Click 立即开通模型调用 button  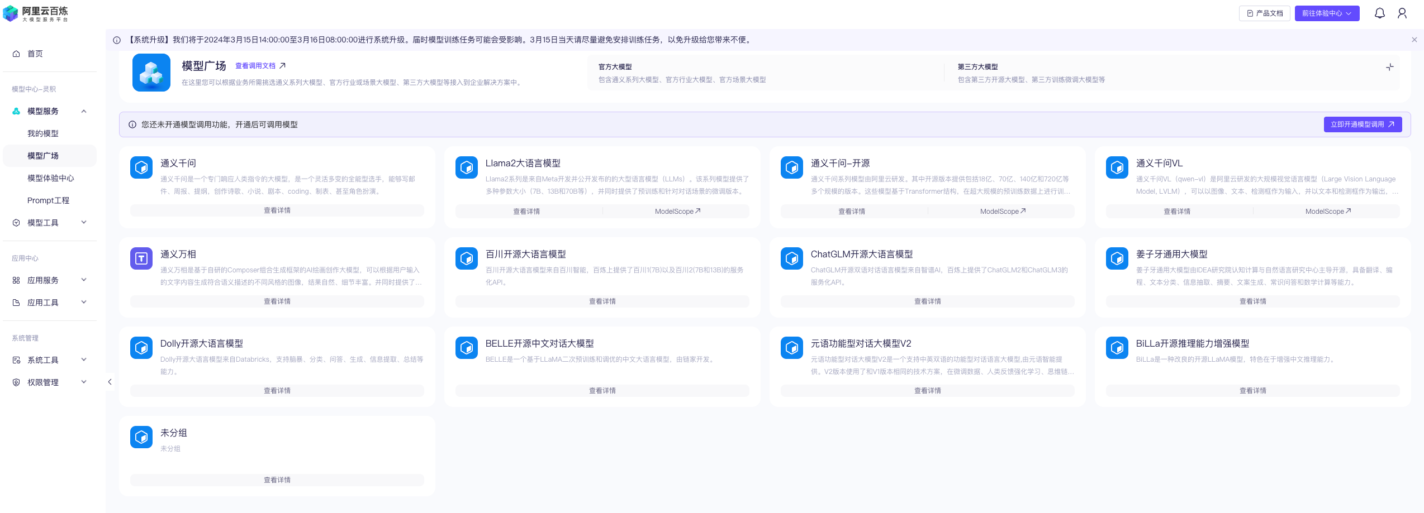pos(1363,124)
